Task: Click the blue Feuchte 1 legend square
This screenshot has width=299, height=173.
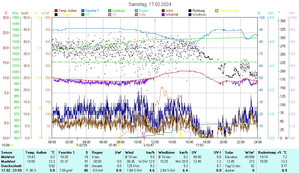Action: click(x=83, y=11)
